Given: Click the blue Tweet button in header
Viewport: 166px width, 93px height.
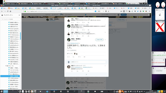Looking at the screenshot, I should pos(124,15).
